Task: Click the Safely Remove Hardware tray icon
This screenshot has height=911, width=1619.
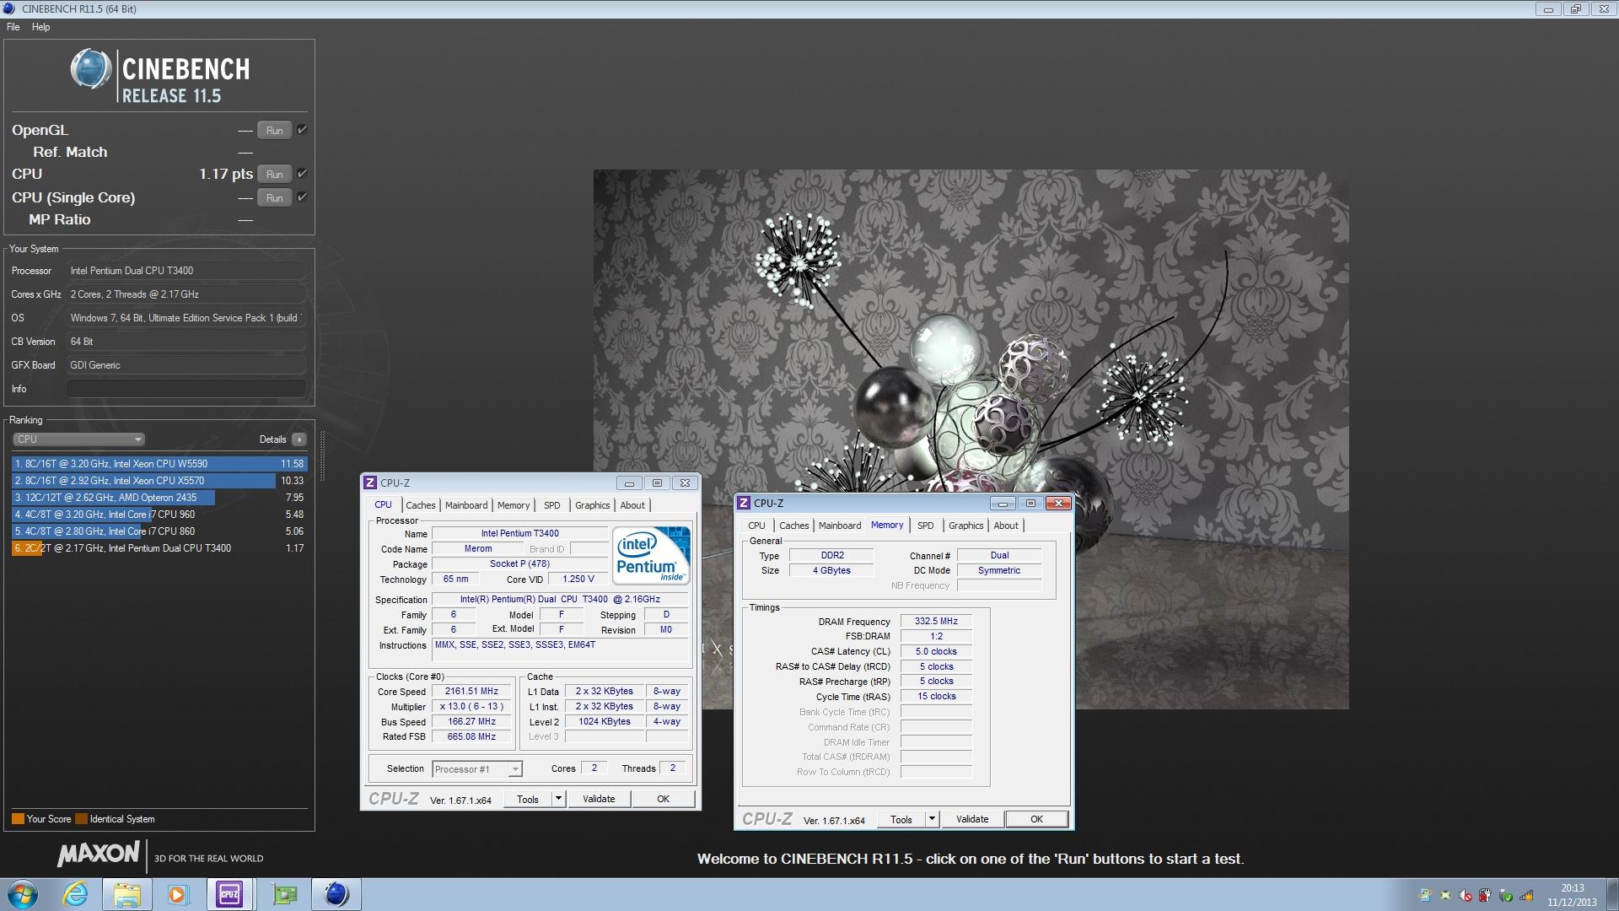Action: tap(1505, 896)
